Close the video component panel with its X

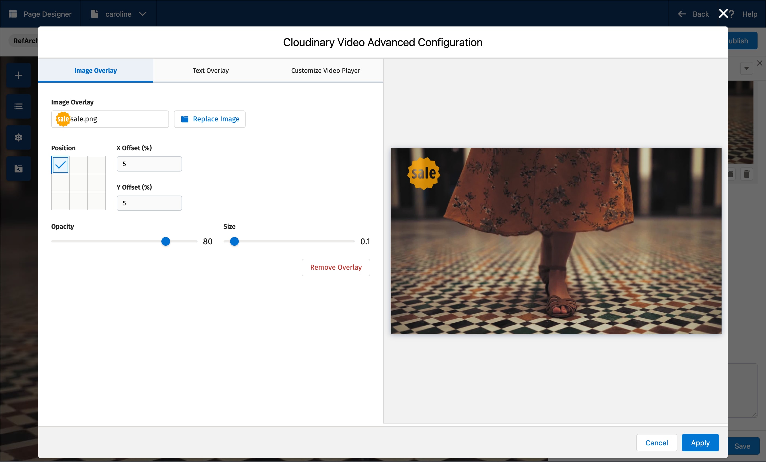[x=760, y=63]
